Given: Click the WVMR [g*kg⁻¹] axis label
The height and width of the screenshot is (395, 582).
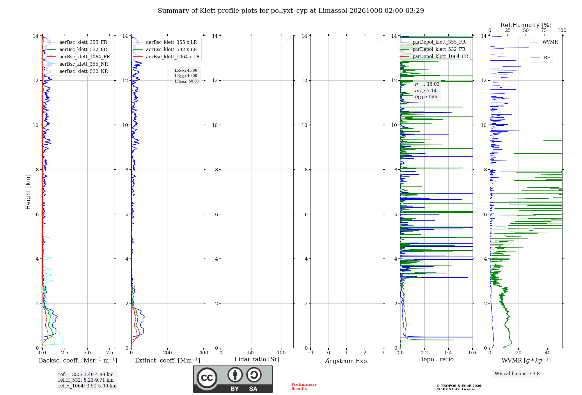Looking at the screenshot, I should 526,360.
